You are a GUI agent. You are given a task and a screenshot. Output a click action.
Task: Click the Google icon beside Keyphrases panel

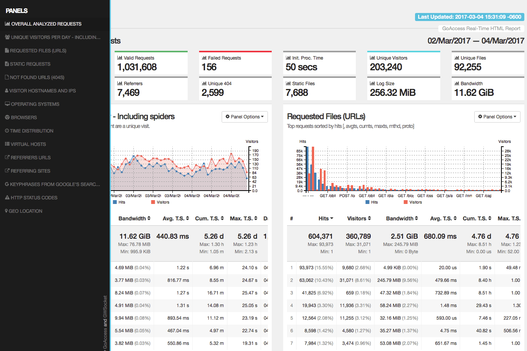[7, 184]
